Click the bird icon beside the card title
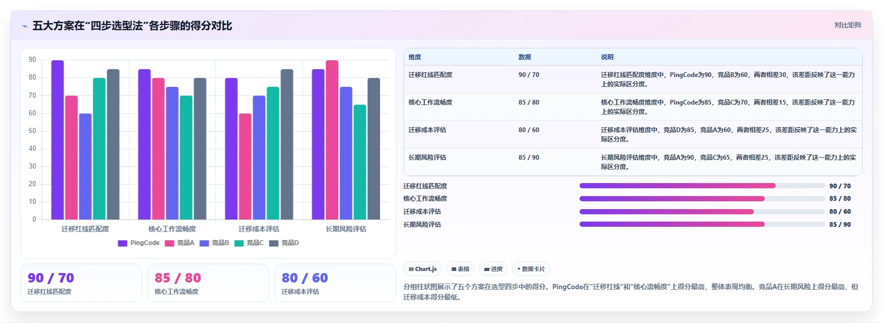The image size is (883, 323). click(x=24, y=26)
